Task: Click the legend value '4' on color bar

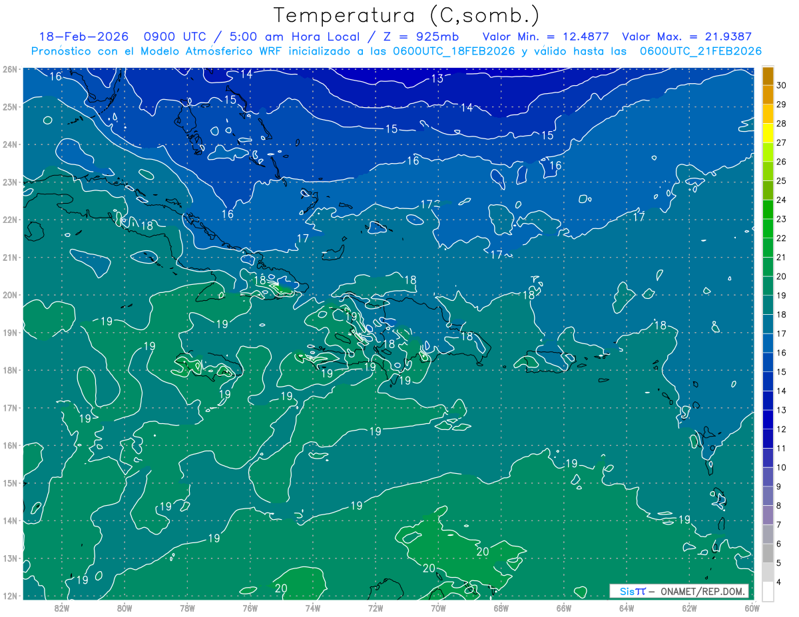Action: (780, 582)
